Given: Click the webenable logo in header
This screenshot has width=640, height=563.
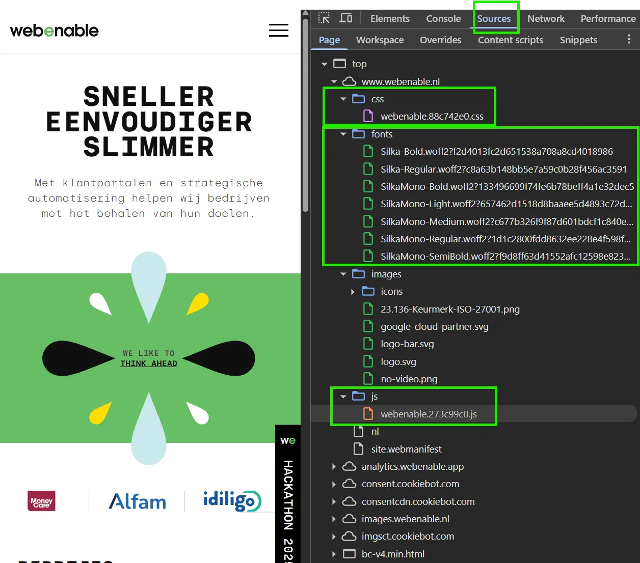Looking at the screenshot, I should (54, 31).
